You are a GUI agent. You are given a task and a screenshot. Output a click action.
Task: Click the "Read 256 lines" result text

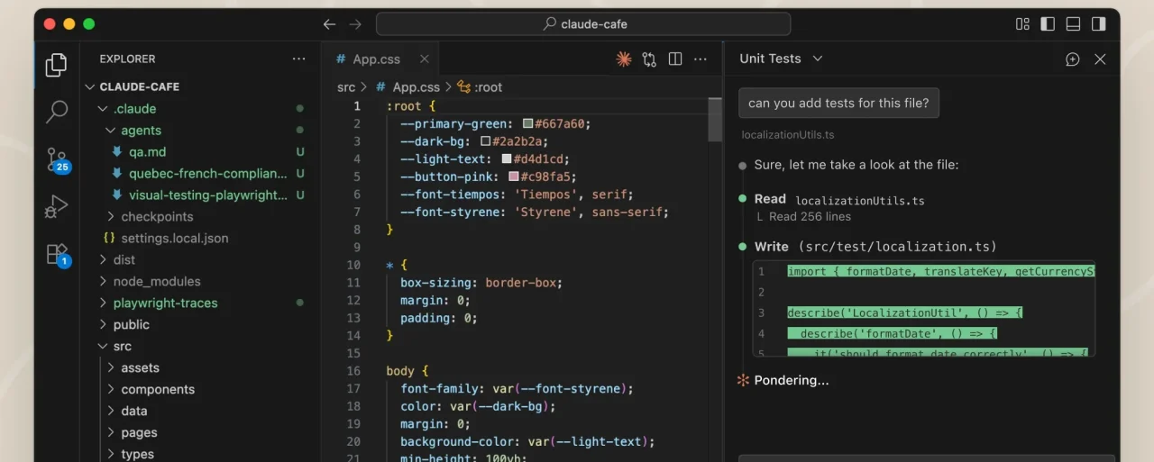tap(810, 216)
